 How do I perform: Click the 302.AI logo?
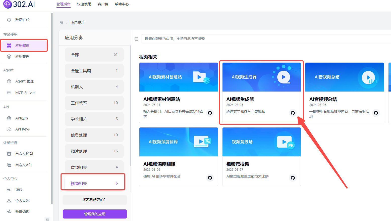[19, 4]
